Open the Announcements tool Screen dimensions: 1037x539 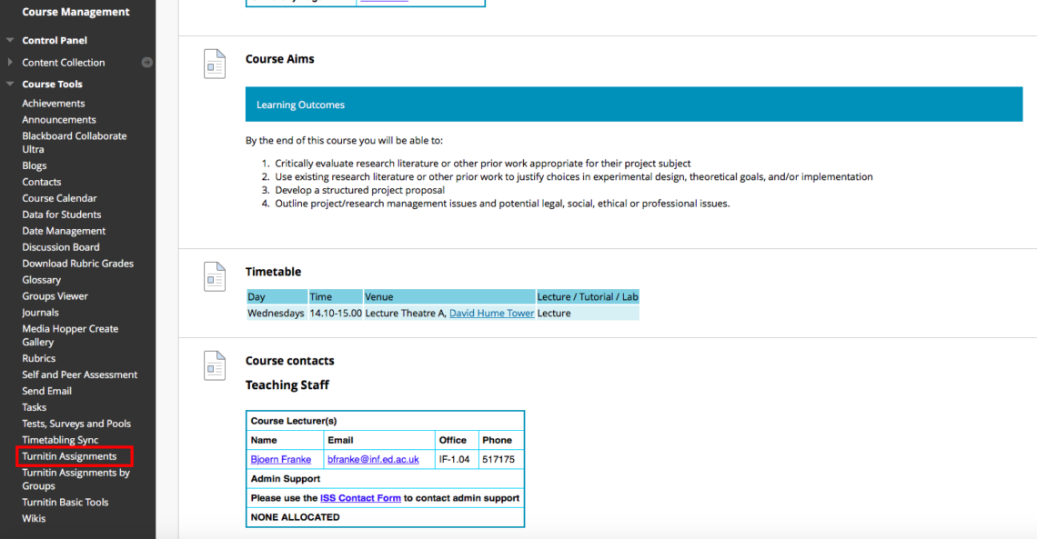(58, 119)
